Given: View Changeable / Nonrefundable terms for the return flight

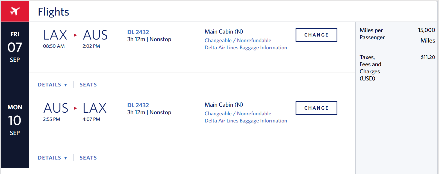Looking at the screenshot, I should (238, 113).
